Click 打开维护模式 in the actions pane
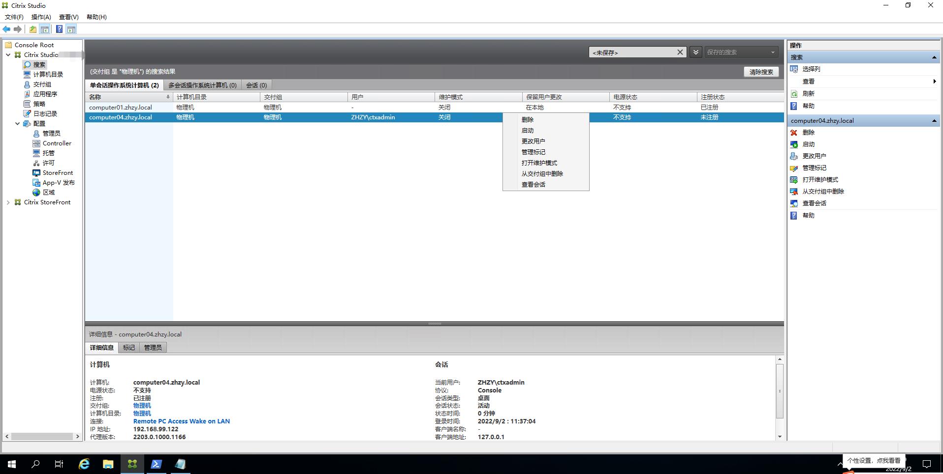Viewport: 943px width, 474px height. pyautogui.click(x=820, y=179)
